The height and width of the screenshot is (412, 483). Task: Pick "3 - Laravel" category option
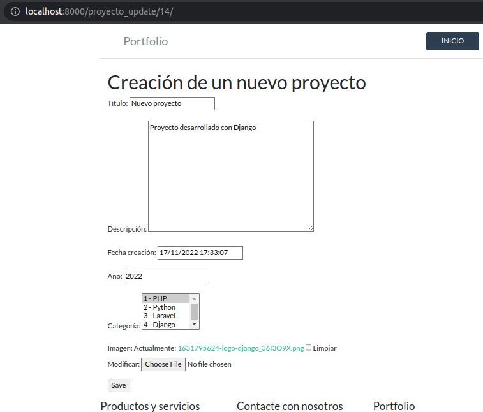tap(165, 316)
